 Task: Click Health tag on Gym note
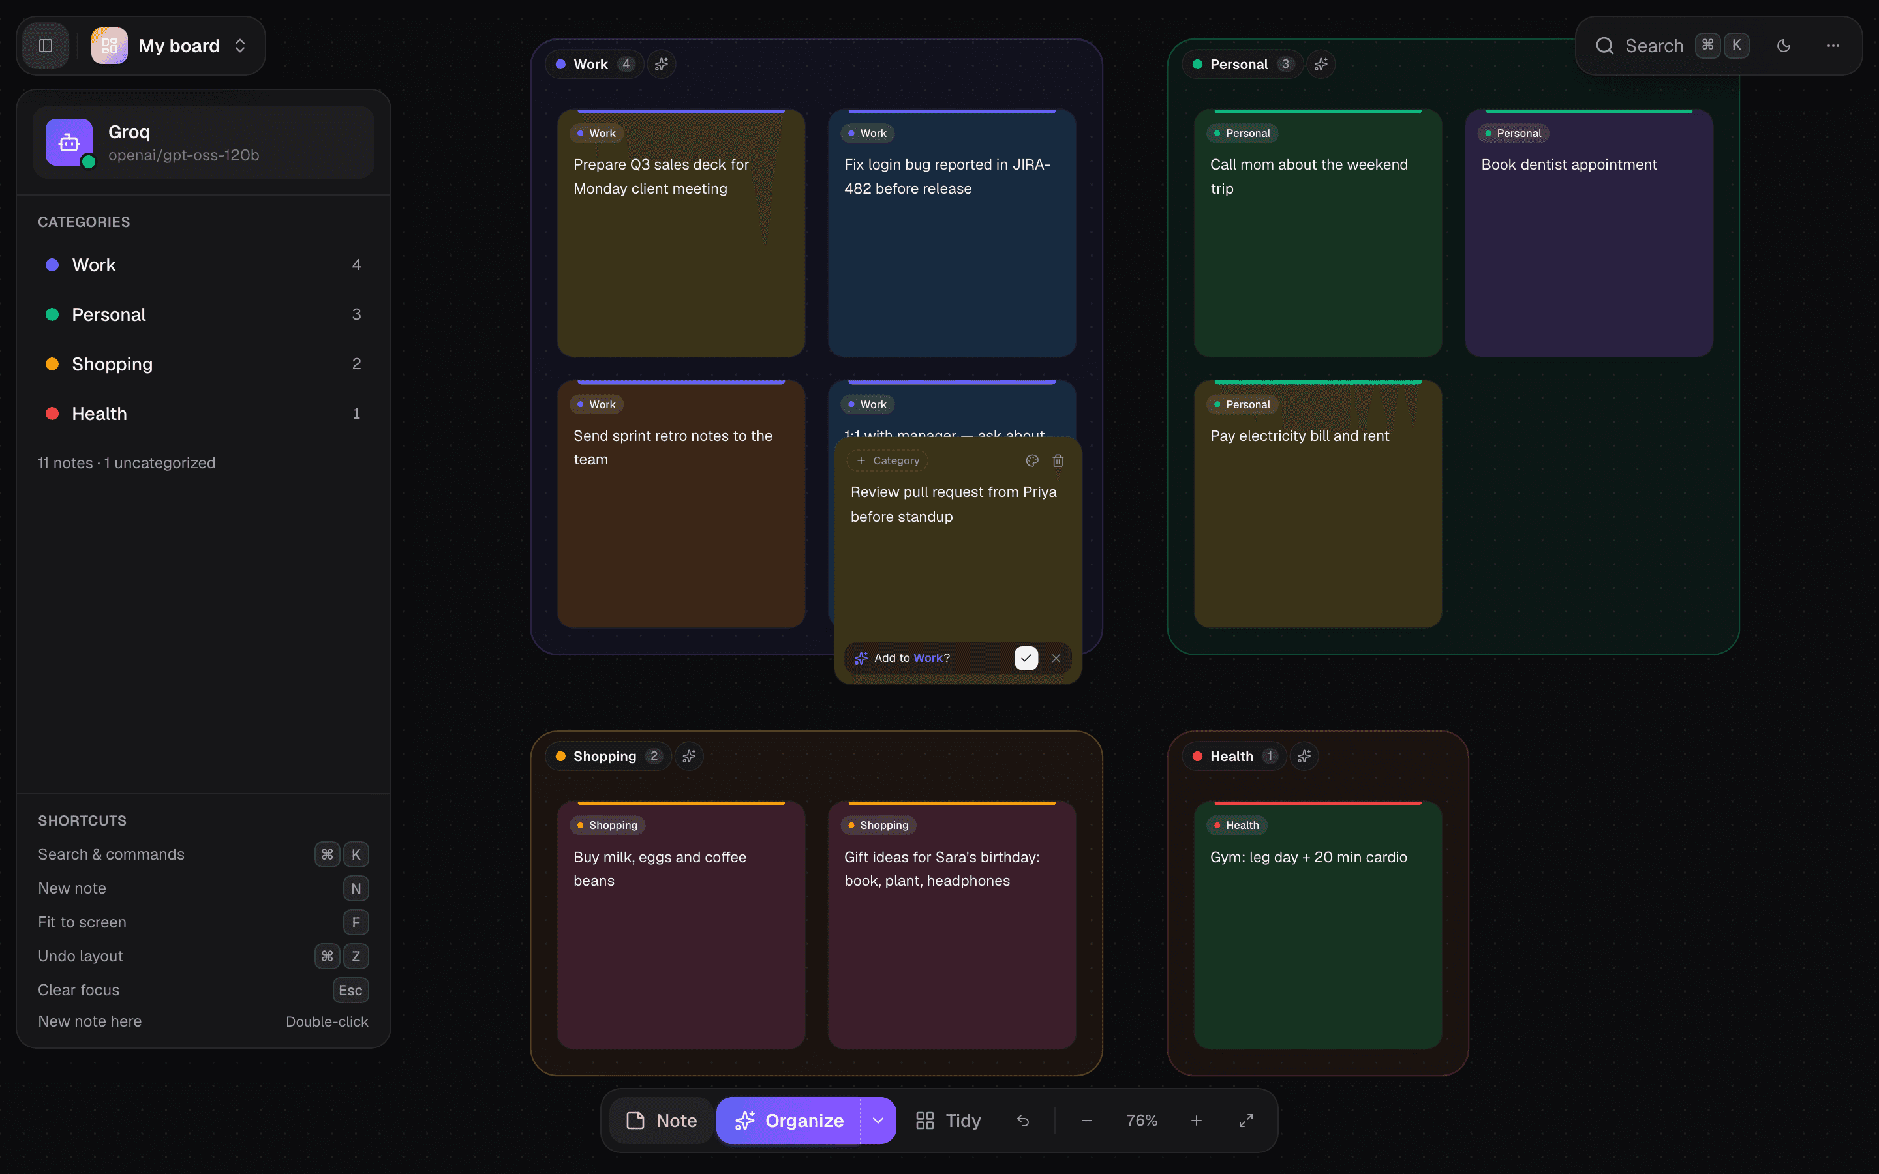pyautogui.click(x=1237, y=825)
